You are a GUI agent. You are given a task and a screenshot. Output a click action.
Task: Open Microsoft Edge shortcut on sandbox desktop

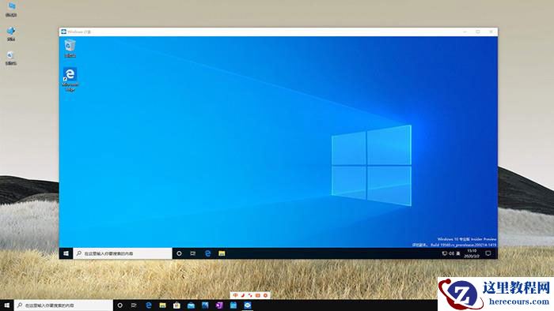pyautogui.click(x=70, y=80)
